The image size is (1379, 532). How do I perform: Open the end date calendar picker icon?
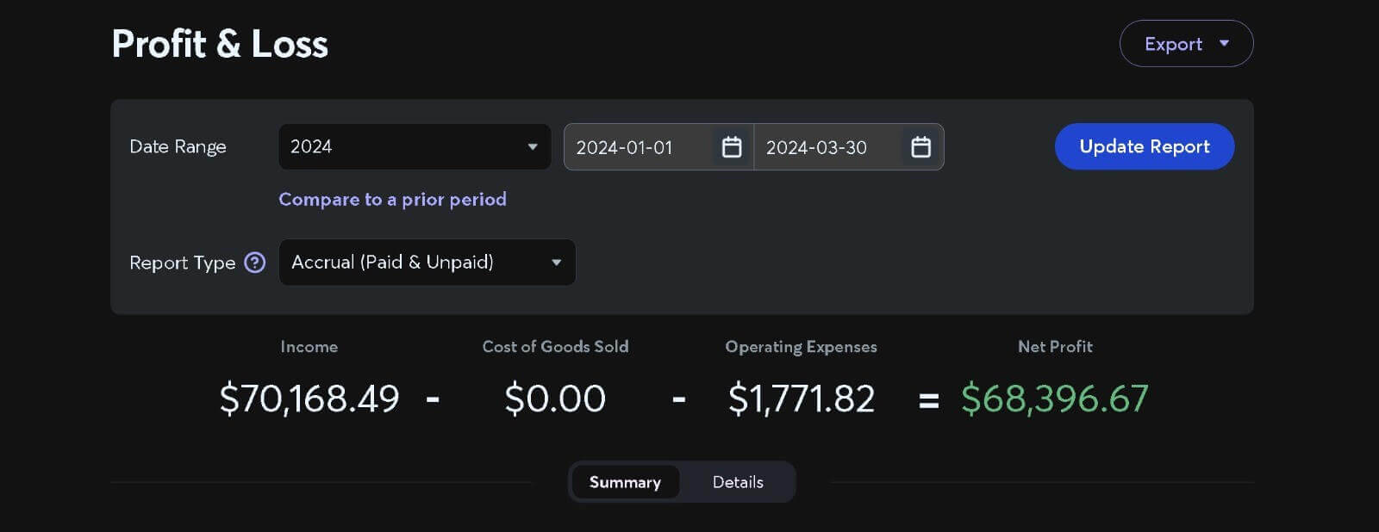(x=920, y=147)
